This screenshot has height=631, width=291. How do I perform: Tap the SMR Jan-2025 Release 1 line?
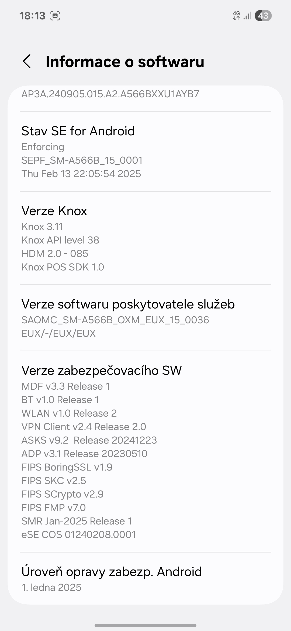[77, 521]
